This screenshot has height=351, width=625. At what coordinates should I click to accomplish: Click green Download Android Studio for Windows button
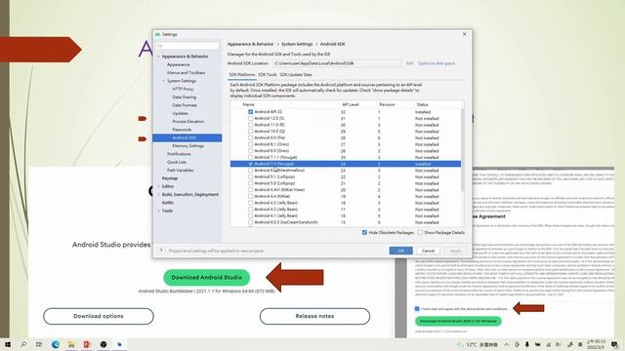[x=458, y=321]
